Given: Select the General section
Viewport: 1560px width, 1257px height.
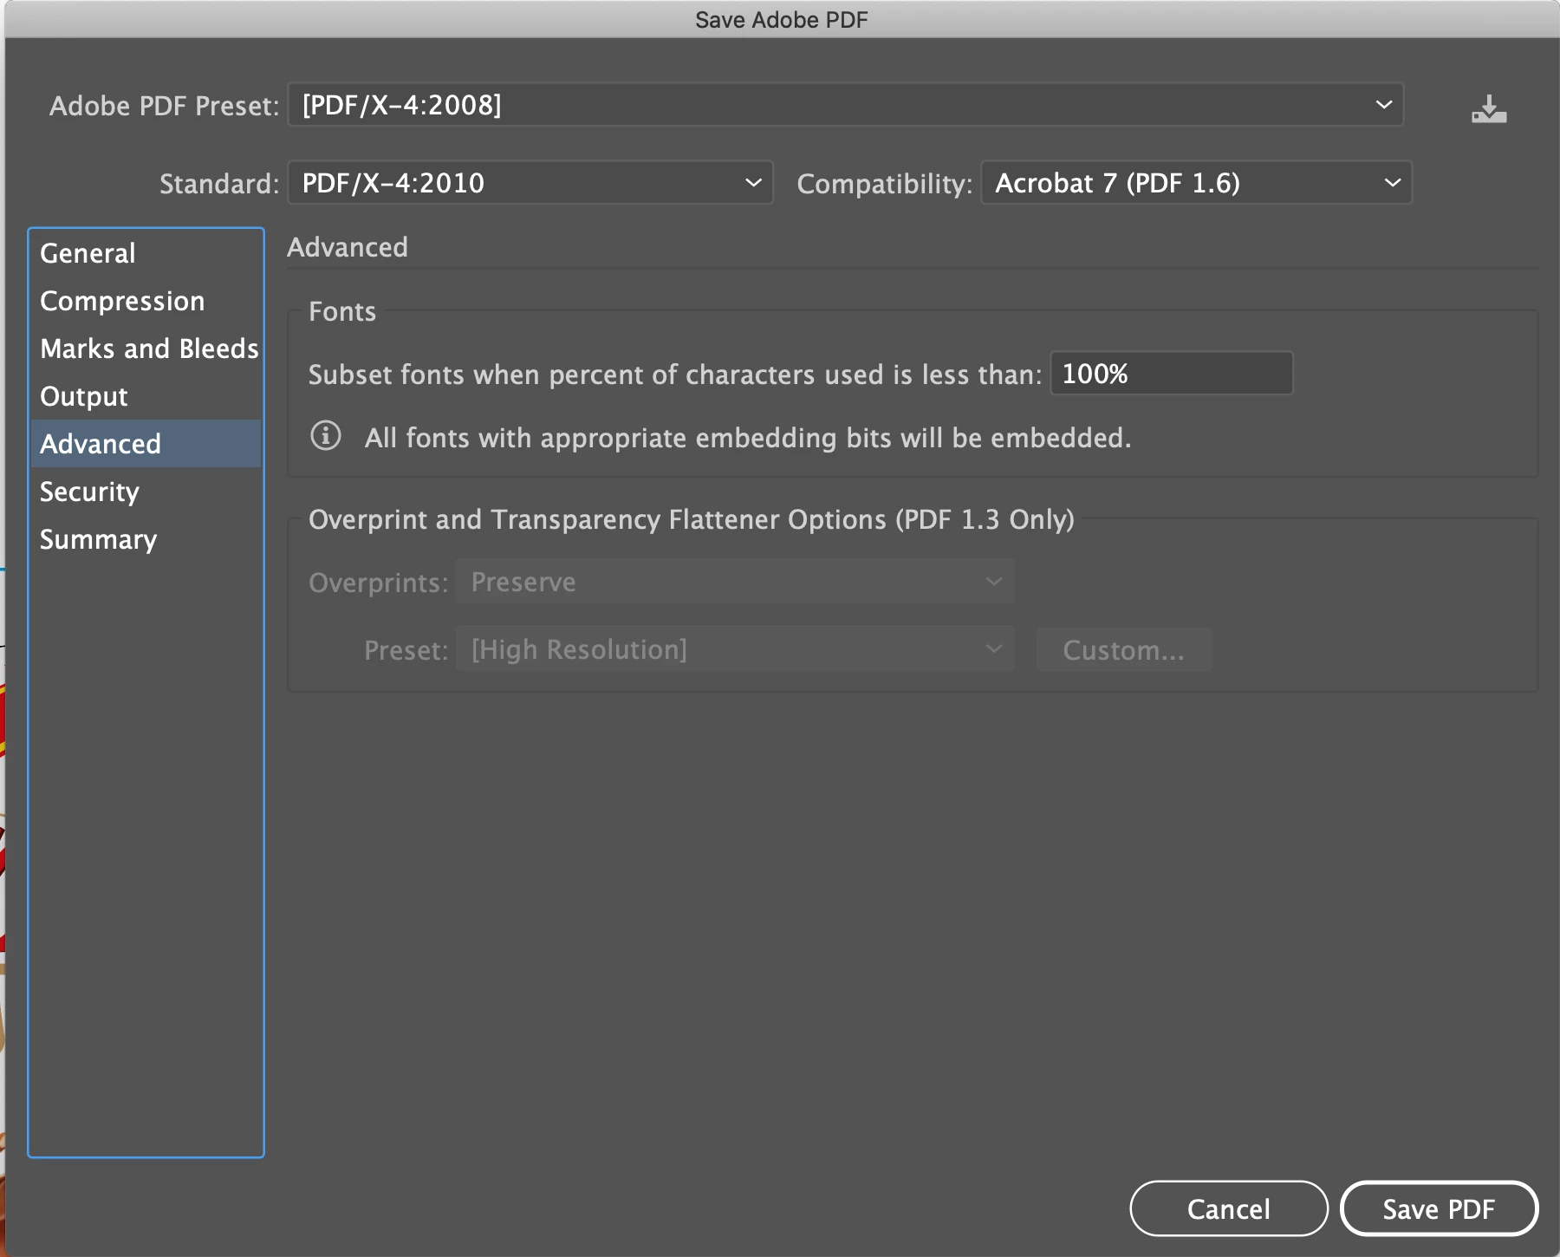Looking at the screenshot, I should tap(146, 253).
